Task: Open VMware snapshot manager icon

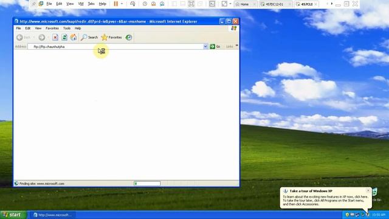Action: (162, 4)
